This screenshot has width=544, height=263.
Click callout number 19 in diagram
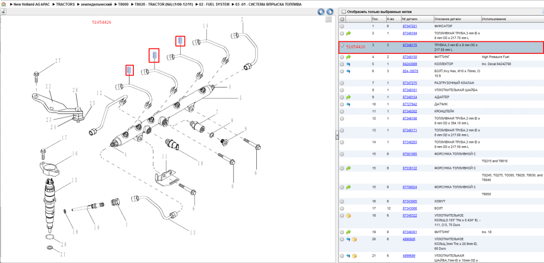tap(96, 228)
